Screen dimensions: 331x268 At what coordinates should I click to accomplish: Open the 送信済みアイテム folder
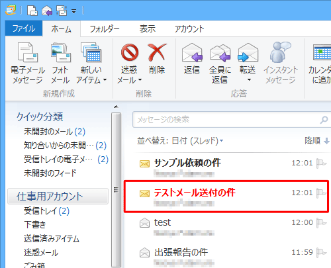coord(52,239)
